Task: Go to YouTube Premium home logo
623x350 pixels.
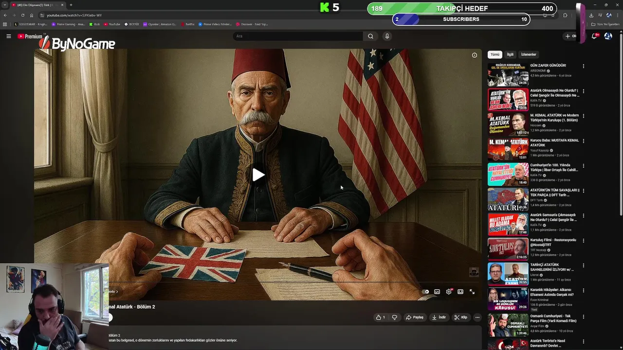Action: [x=30, y=36]
